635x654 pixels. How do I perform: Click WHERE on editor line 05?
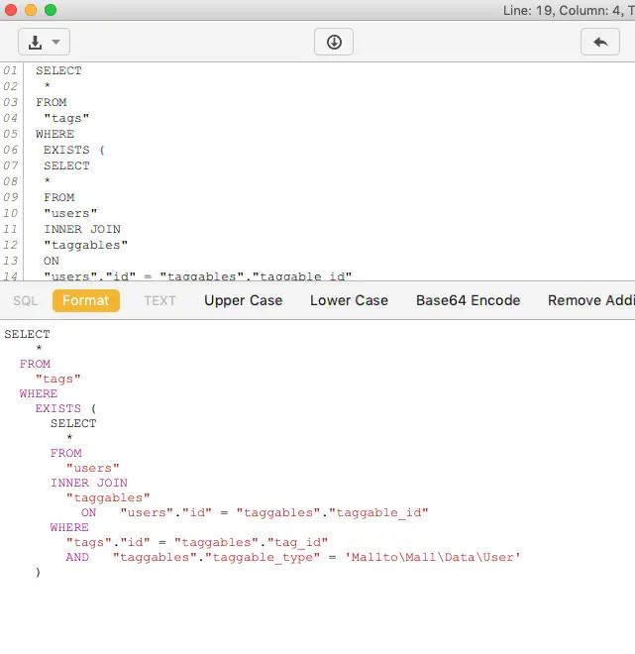54,134
